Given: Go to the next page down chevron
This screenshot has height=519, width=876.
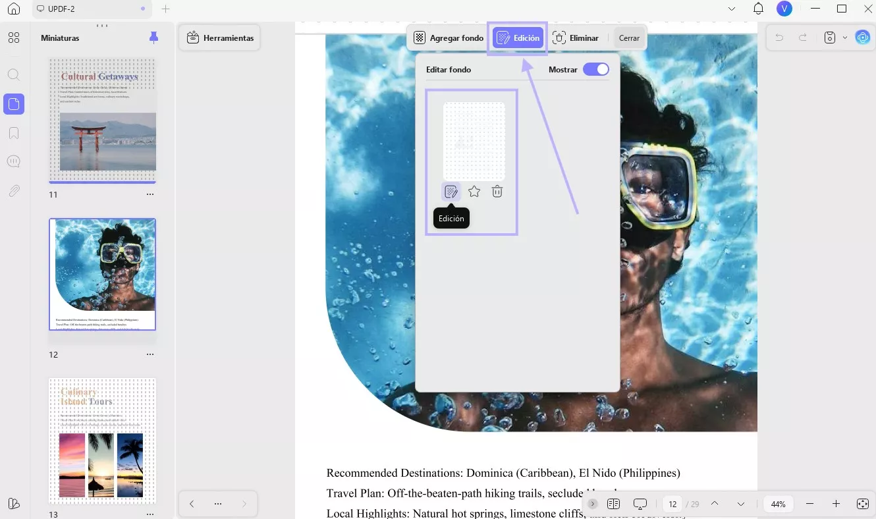Looking at the screenshot, I should (741, 504).
